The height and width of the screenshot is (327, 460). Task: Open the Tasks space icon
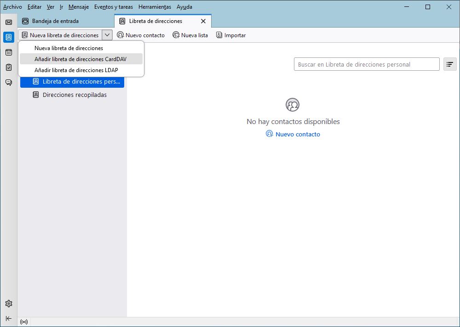coord(8,68)
